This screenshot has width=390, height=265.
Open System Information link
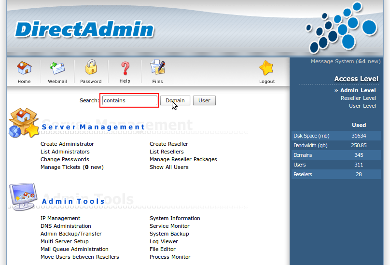tap(175, 218)
